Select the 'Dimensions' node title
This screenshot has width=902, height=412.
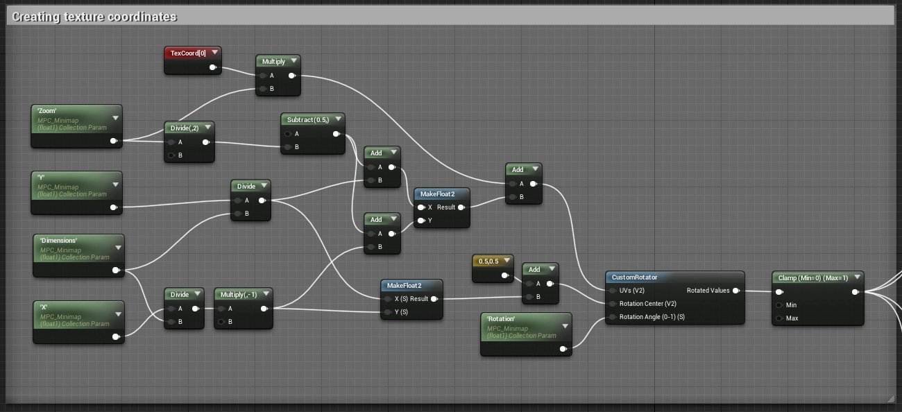tap(58, 241)
